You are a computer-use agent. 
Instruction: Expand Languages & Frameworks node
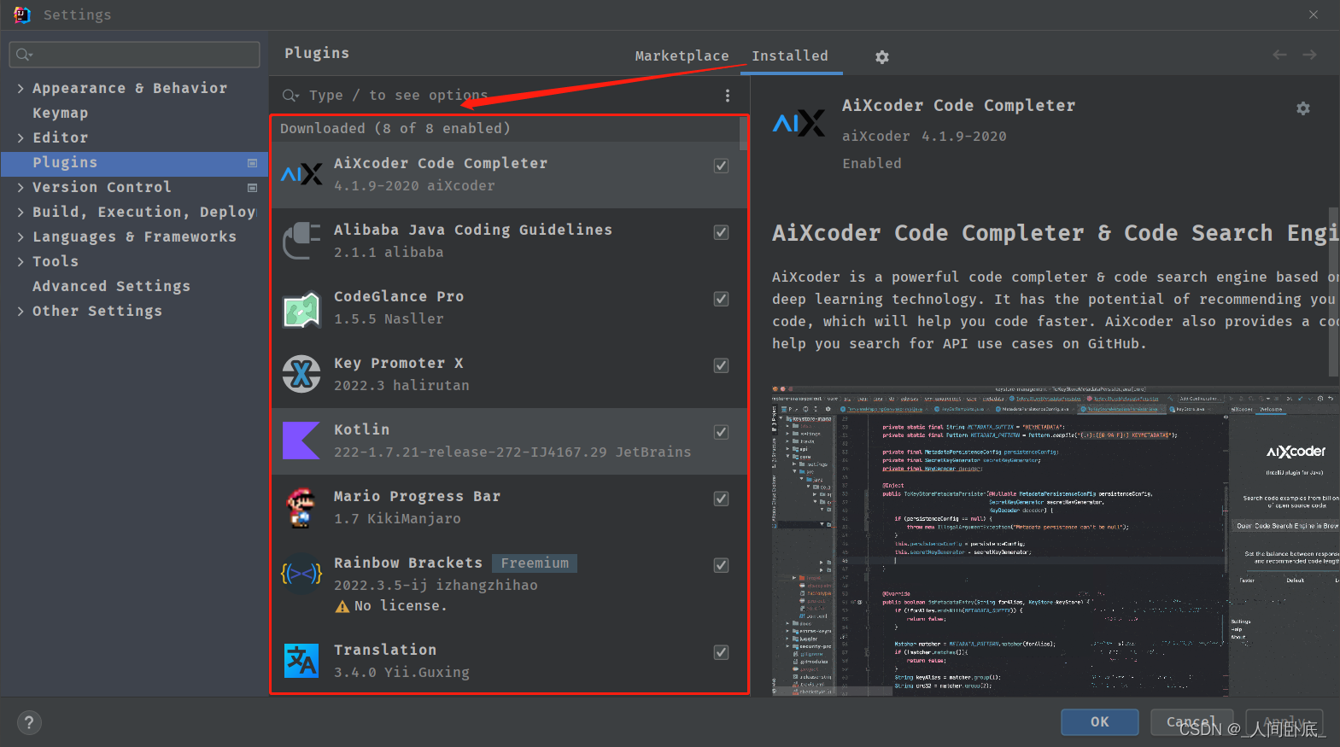tap(20, 237)
